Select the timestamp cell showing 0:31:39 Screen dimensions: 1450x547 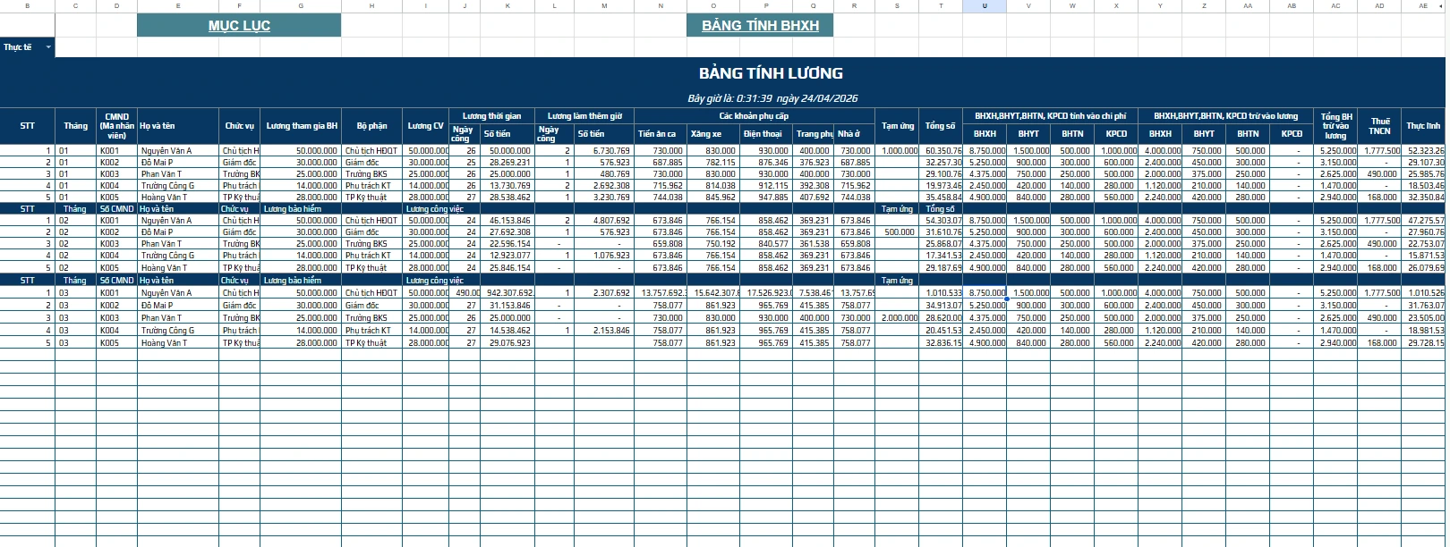coord(772,98)
